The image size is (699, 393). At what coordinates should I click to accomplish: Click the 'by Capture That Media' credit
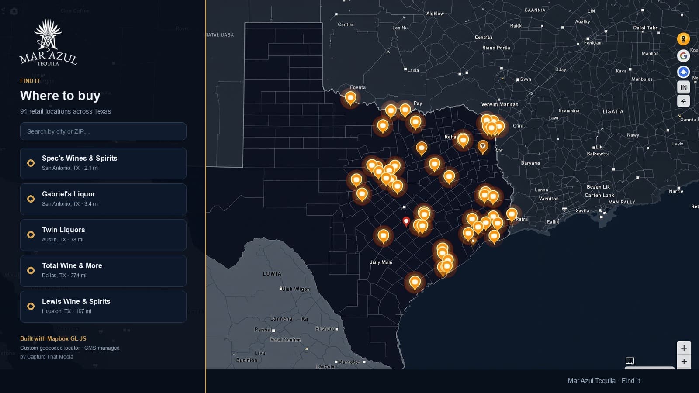coord(47,357)
